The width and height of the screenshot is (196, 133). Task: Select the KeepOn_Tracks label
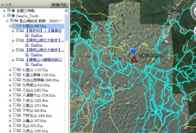(x=28, y=16)
